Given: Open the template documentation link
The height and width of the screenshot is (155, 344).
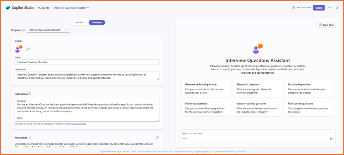Looking at the screenshot, I should click(x=79, y=124).
